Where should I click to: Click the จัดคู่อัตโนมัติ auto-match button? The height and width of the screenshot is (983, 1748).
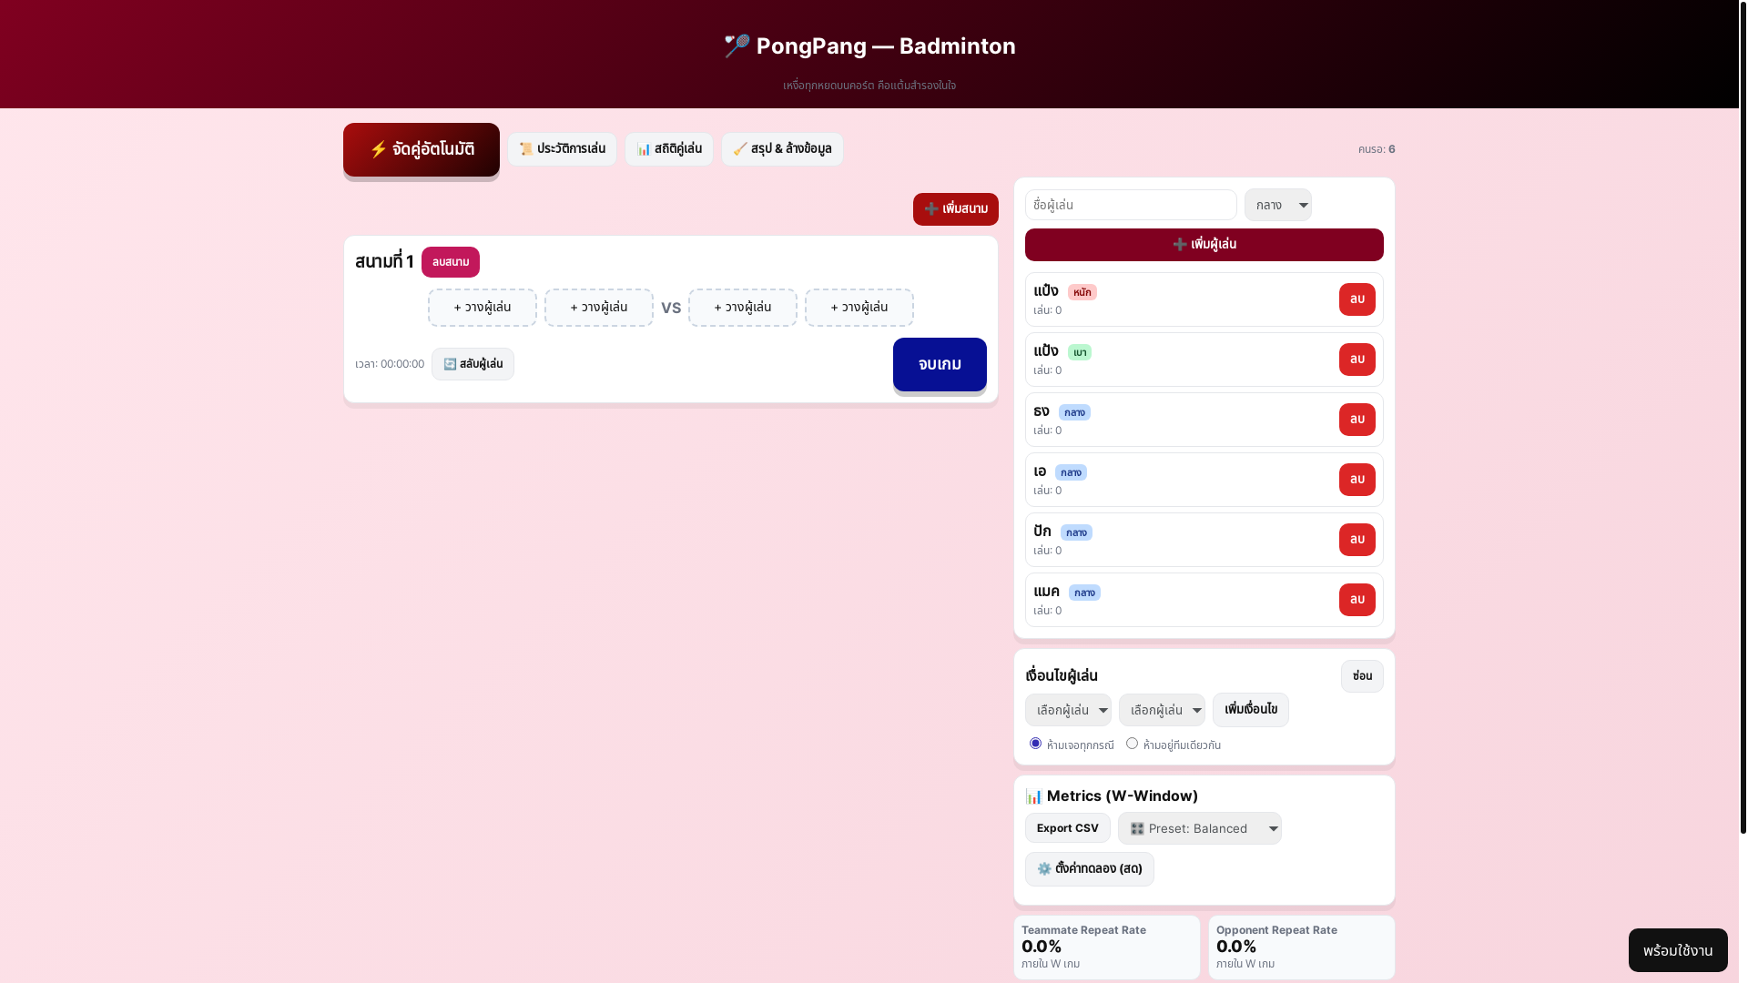[x=421, y=149]
